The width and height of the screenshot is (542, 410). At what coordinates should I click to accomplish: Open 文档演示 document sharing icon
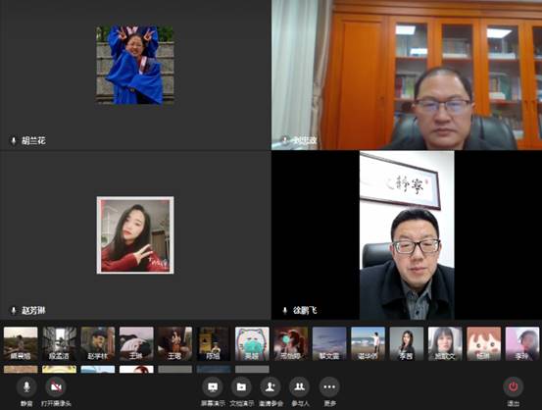(242, 386)
